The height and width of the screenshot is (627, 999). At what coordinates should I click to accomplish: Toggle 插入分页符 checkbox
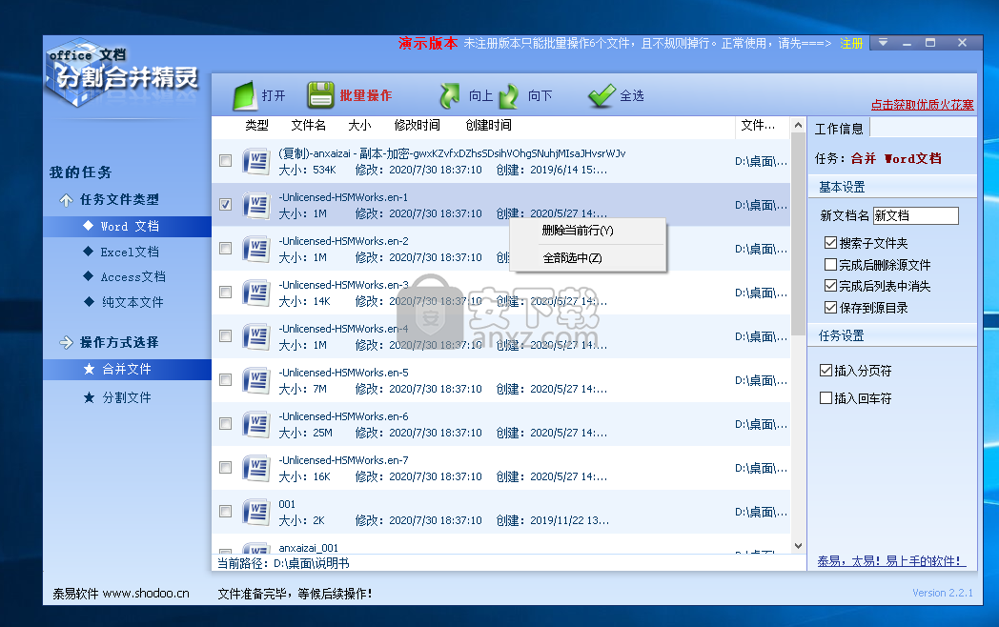pyautogui.click(x=826, y=371)
